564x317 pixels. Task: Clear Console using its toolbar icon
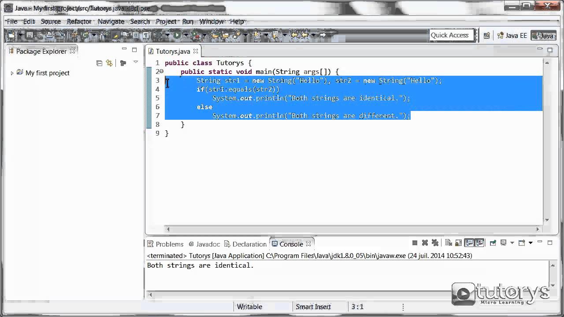(x=449, y=243)
